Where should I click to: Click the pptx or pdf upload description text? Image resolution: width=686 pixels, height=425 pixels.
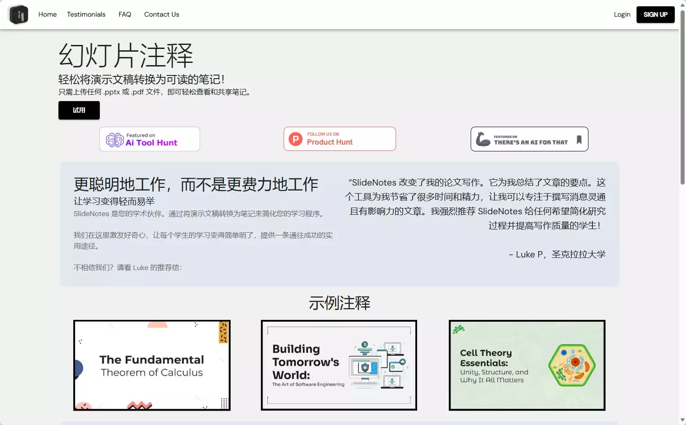(155, 92)
